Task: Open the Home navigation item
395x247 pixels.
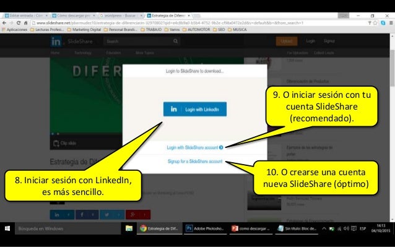Action: [x=55, y=53]
